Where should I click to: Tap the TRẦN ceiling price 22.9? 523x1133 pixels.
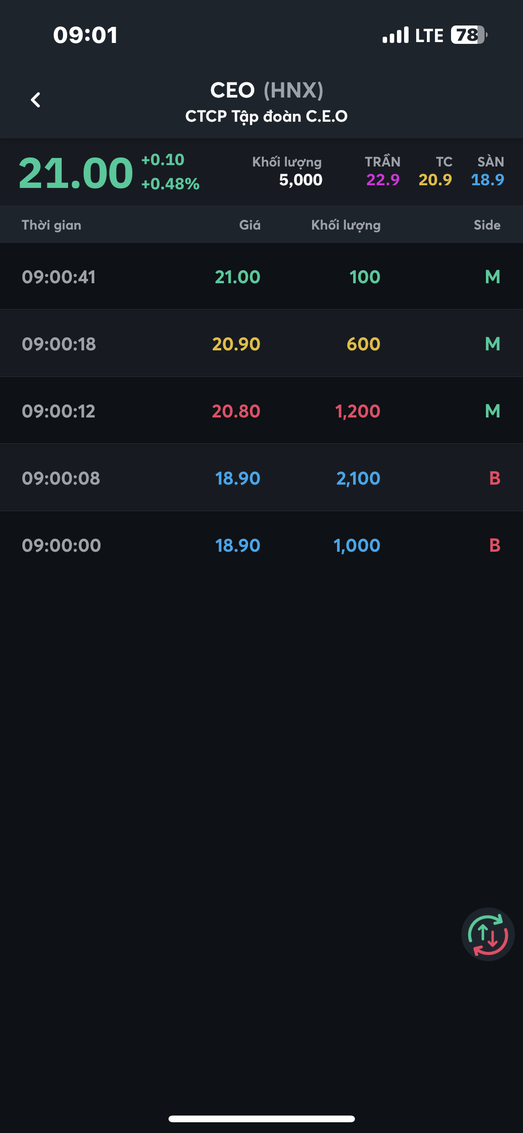(383, 180)
